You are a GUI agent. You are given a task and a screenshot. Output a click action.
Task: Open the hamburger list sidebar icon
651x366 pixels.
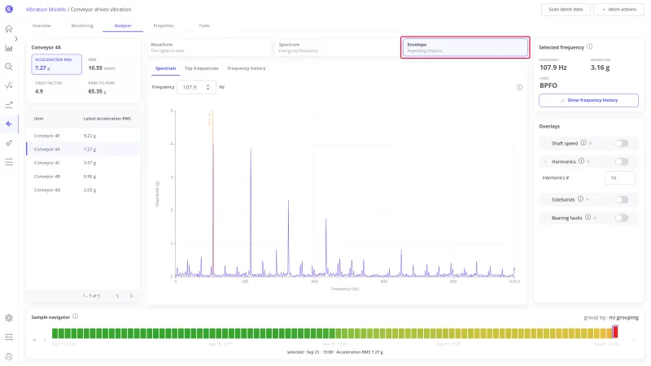coord(9,162)
